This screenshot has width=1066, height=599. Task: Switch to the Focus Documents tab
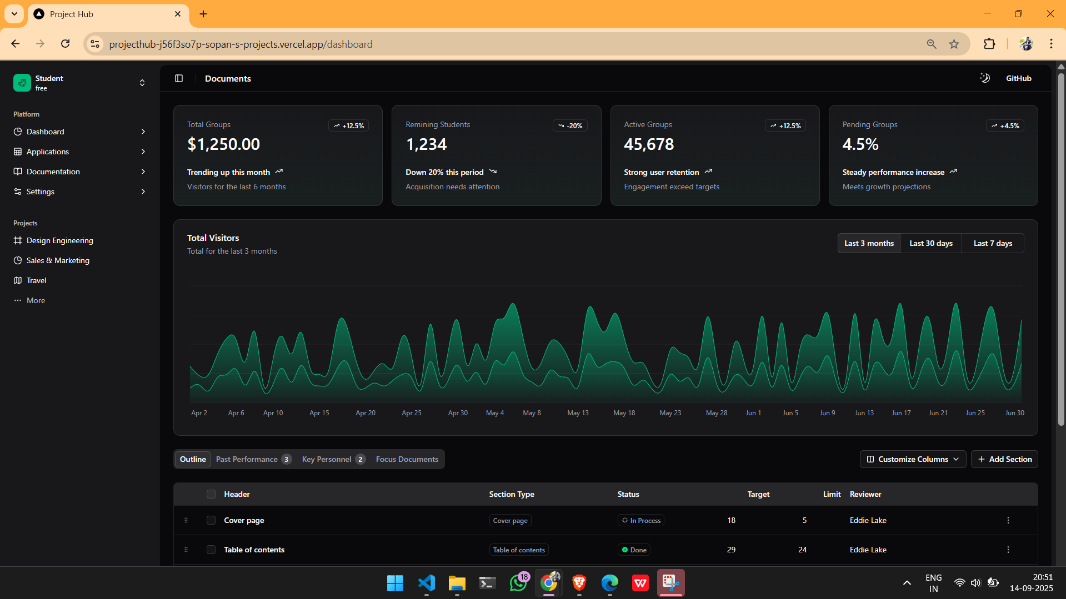[x=407, y=459]
